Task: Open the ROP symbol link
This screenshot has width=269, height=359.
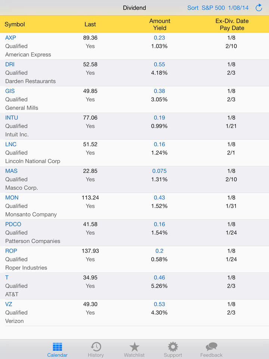Action: (x=11, y=251)
